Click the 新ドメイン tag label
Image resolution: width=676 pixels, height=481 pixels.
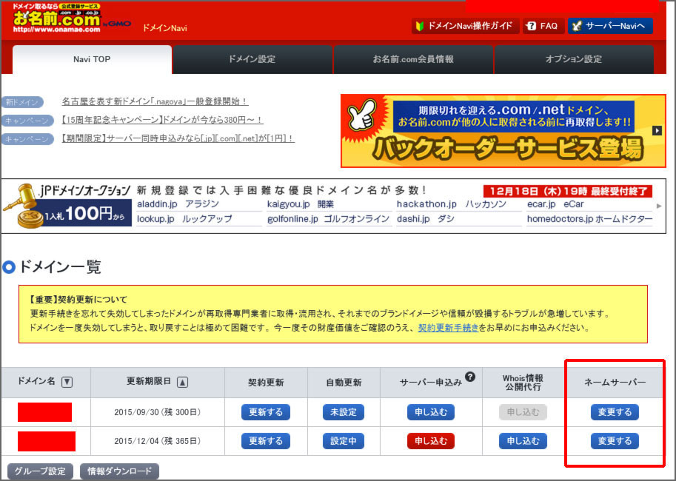(x=22, y=102)
